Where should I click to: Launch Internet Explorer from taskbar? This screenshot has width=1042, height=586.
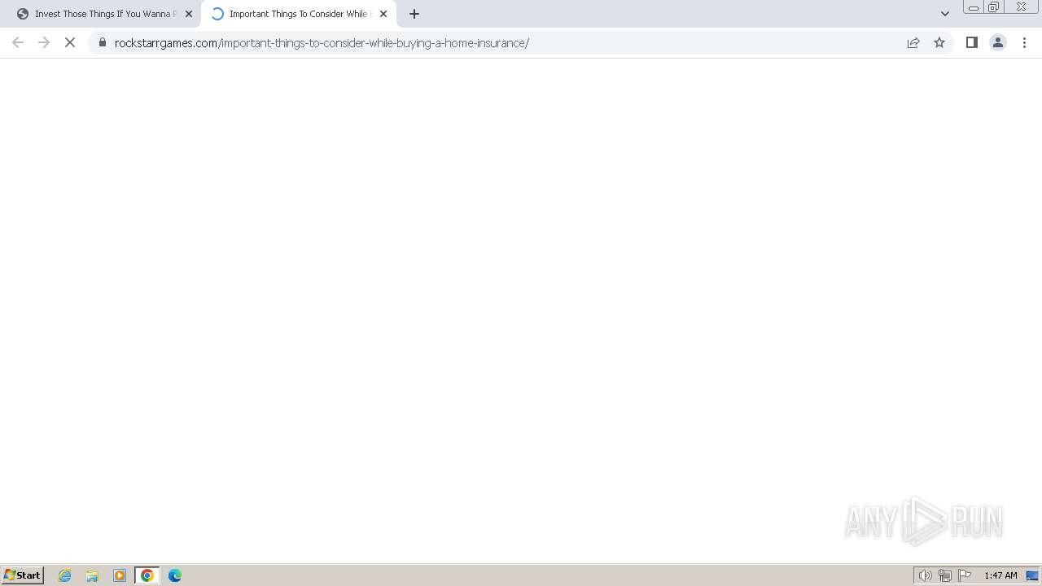point(65,575)
